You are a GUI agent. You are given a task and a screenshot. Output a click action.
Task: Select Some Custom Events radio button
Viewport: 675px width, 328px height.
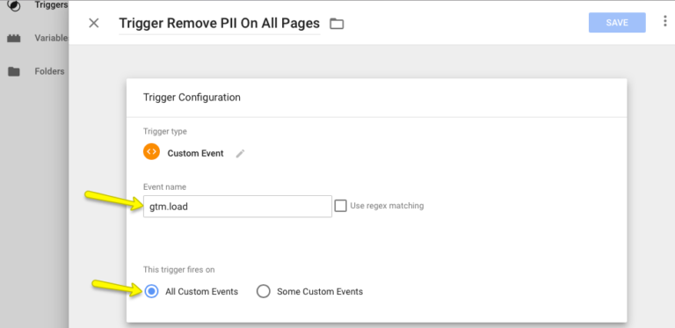point(263,291)
